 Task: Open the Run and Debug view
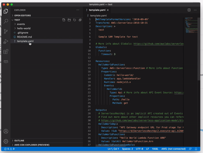[x=6, y=41]
